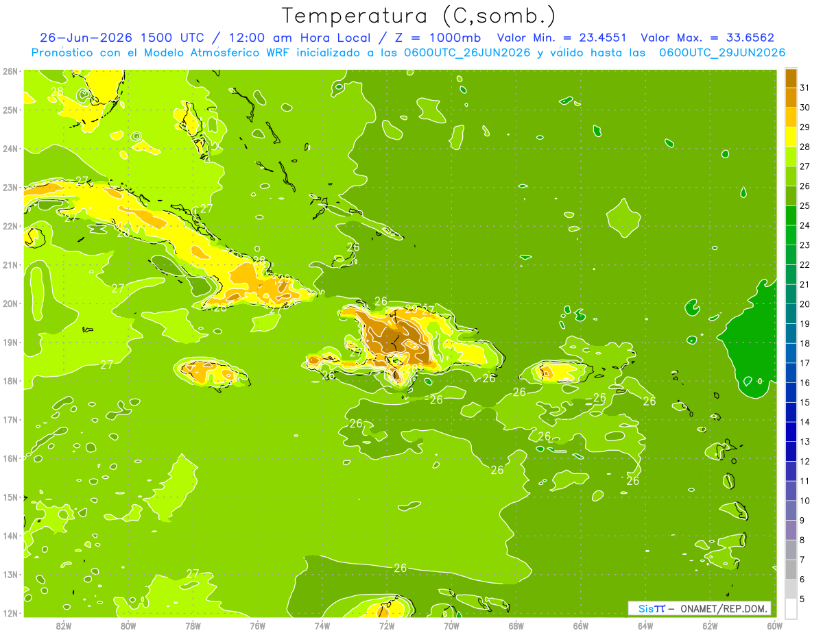Select the yellow legend band between 28 and 29
Image resolution: width=823 pixels, height=635 pixels.
pyautogui.click(x=791, y=136)
